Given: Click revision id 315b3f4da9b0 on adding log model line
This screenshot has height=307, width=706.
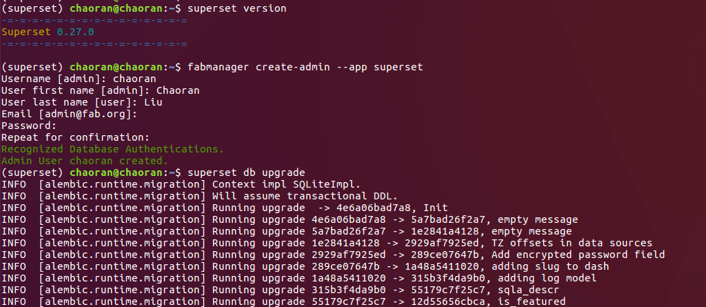Looking at the screenshot, I should coord(448,278).
